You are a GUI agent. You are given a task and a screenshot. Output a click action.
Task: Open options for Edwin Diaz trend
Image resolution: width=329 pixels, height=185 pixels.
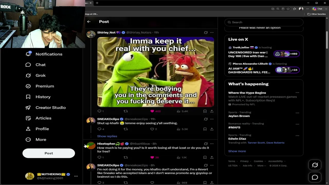297,135
